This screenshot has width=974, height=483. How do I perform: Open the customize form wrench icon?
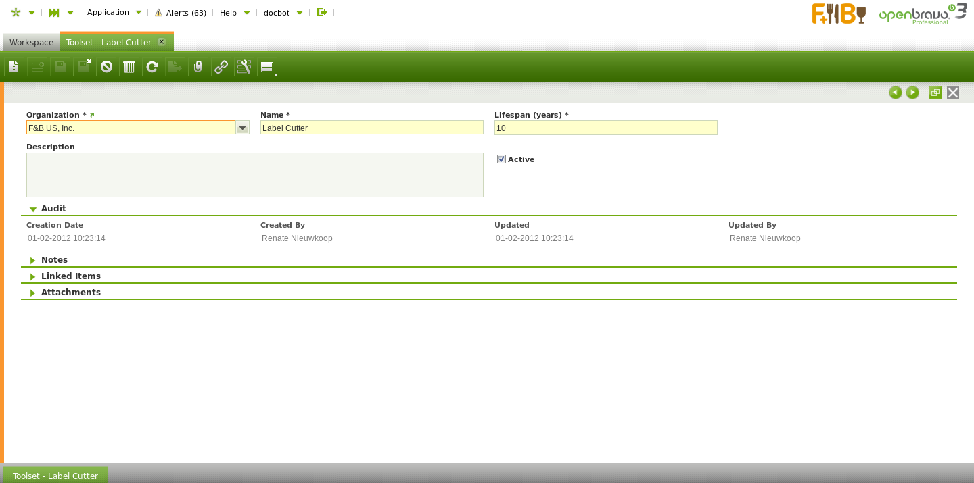244,67
